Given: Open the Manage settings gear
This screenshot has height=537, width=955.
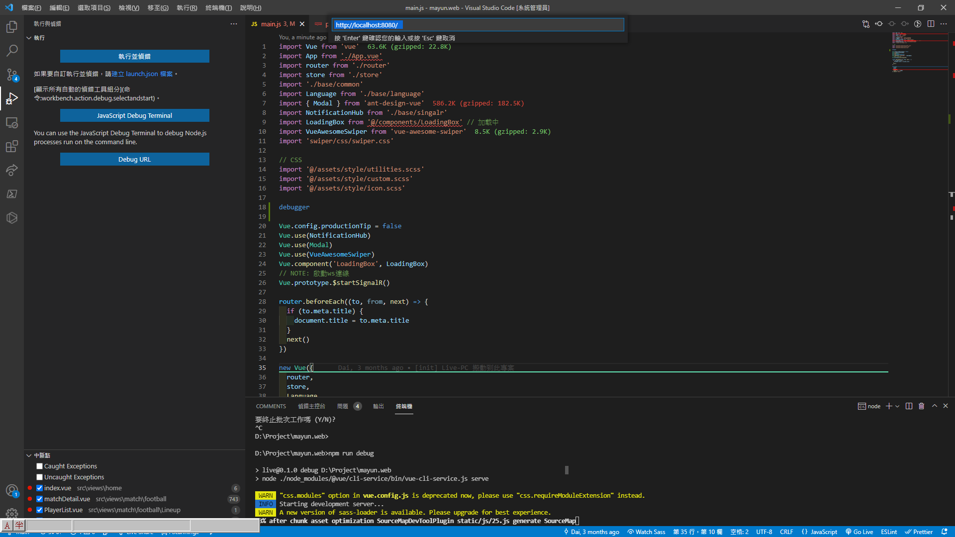Looking at the screenshot, I should coord(12,513).
